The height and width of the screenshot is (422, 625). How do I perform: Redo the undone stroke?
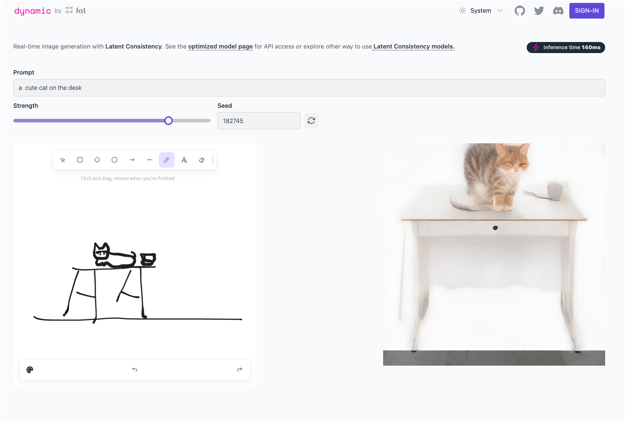[240, 370]
